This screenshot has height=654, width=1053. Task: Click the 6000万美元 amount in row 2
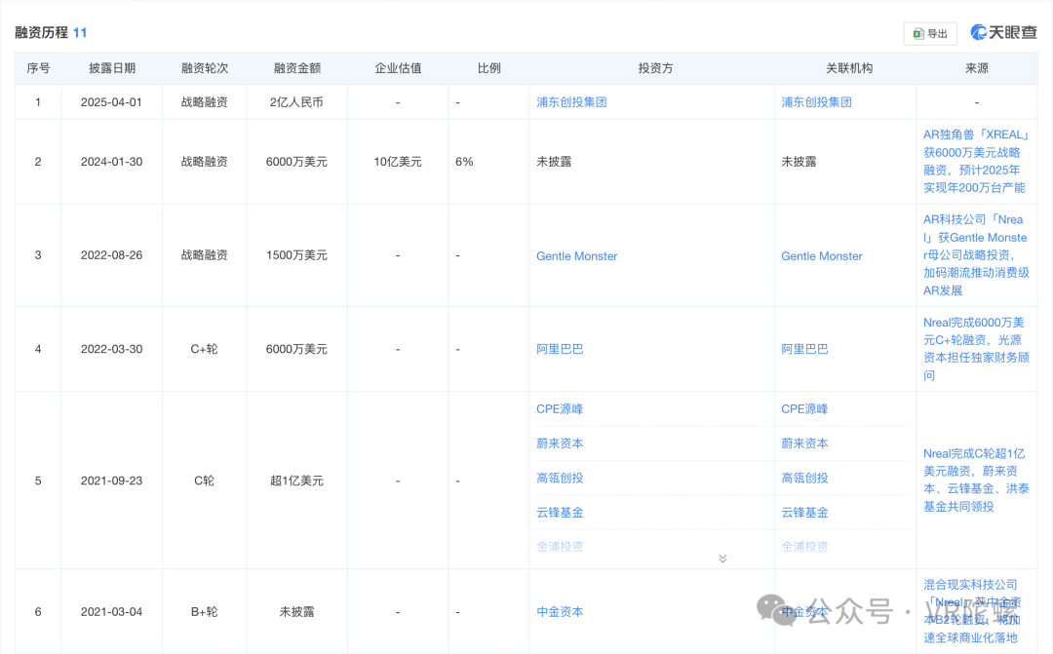(x=296, y=162)
